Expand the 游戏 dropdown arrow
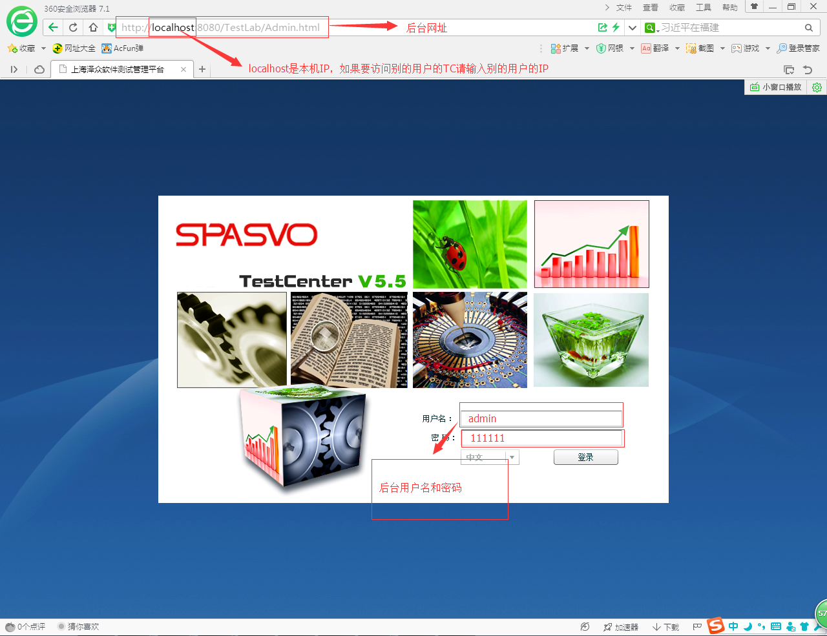Image resolution: width=827 pixels, height=636 pixels. click(768, 48)
